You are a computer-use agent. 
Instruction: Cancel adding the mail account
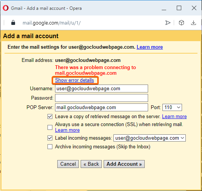click(68, 164)
